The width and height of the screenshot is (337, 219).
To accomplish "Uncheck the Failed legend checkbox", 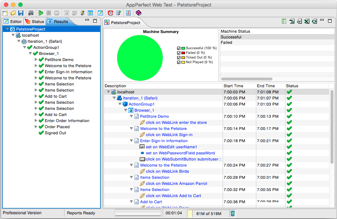I will tap(179, 53).
